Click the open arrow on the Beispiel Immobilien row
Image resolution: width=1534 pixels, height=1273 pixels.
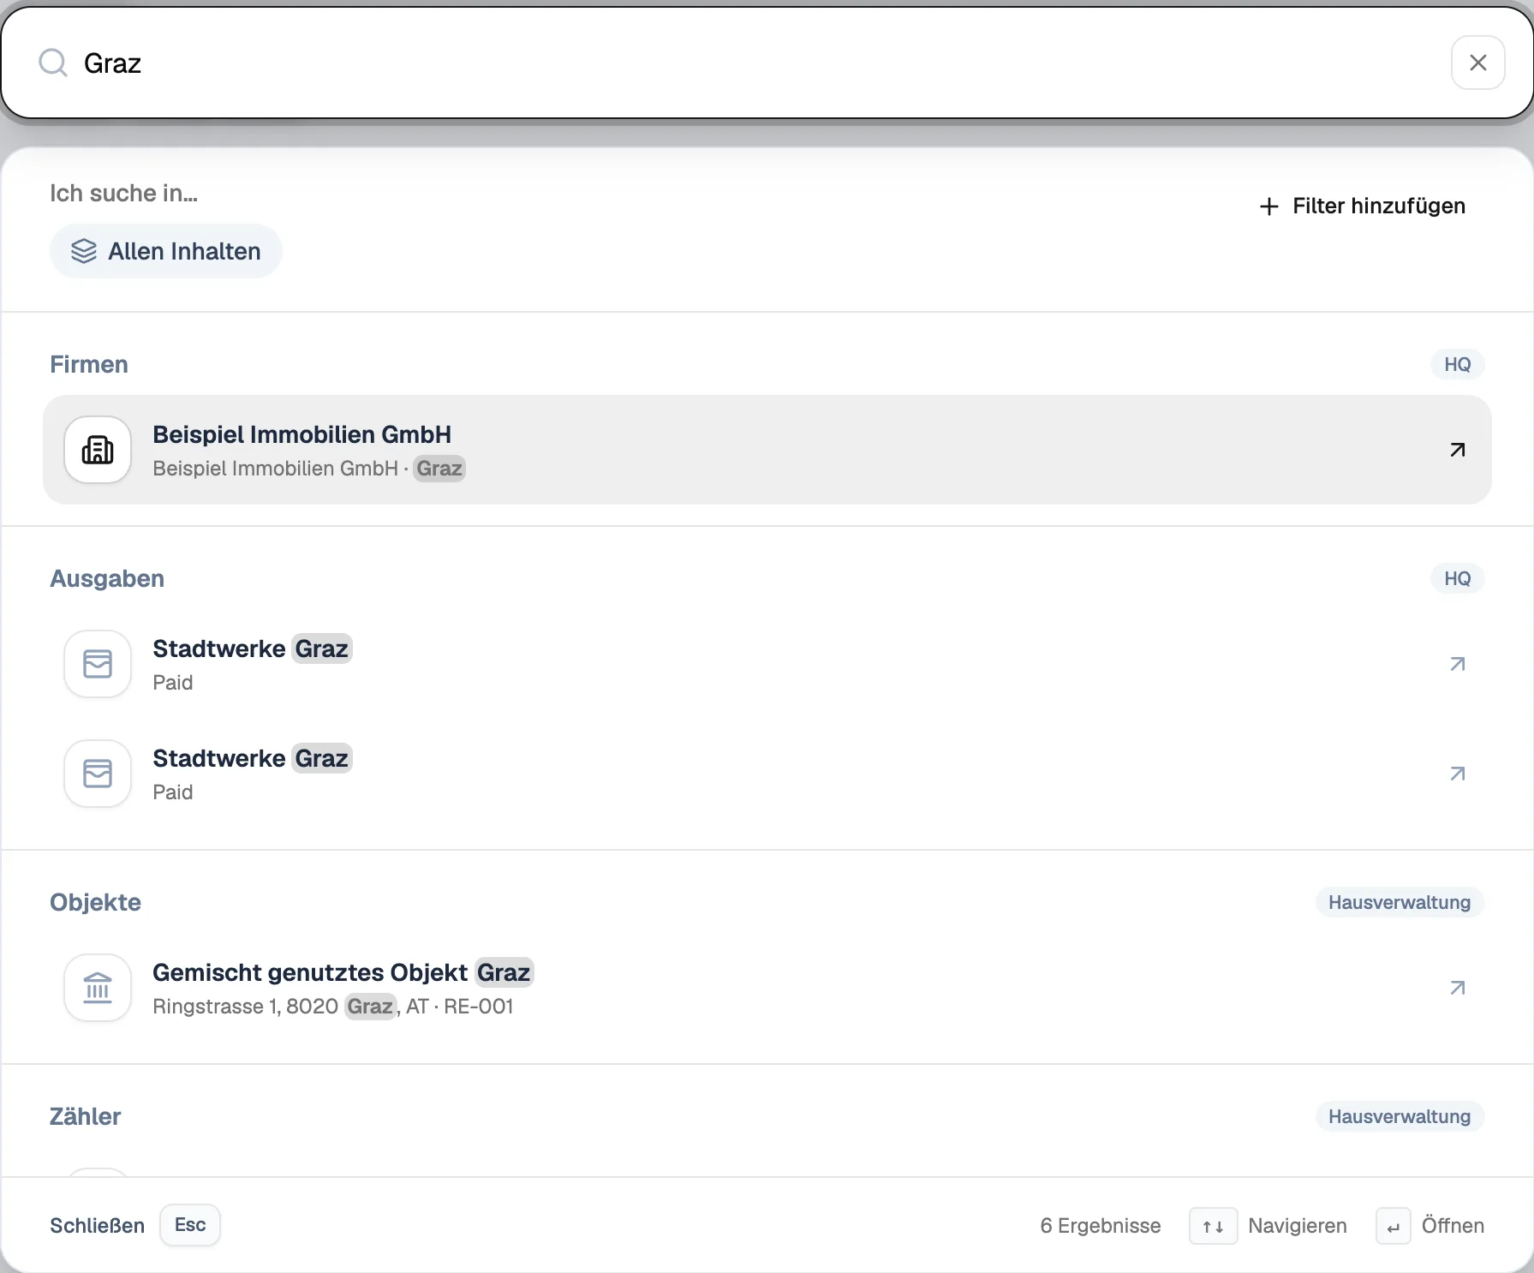(1457, 450)
